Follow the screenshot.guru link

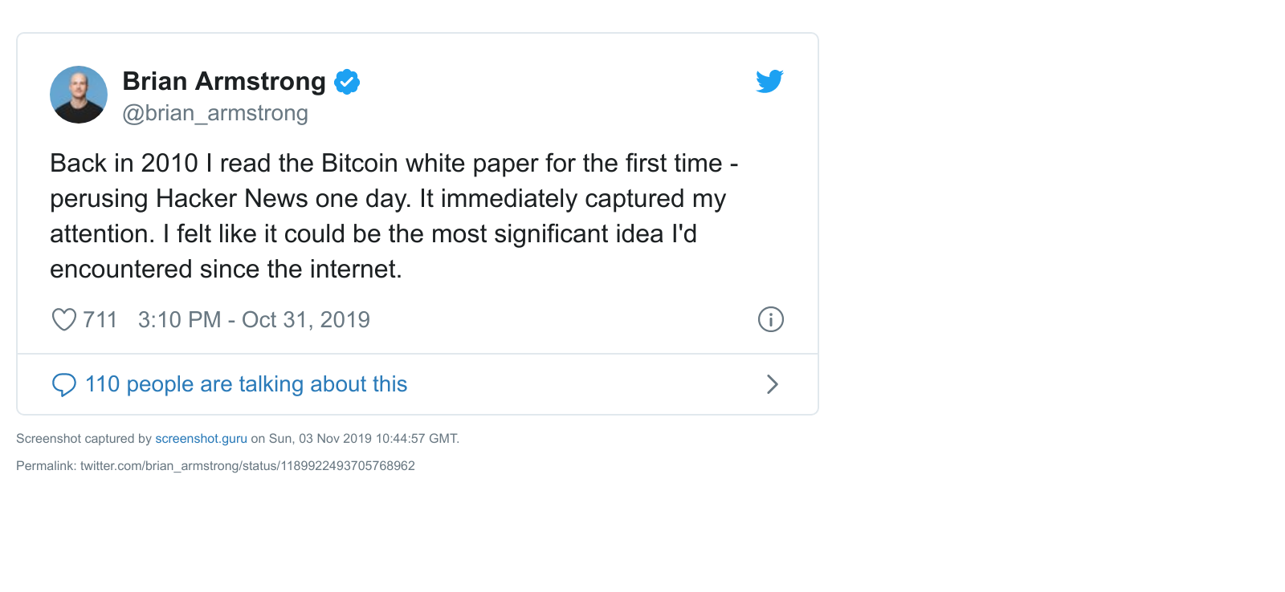point(202,439)
